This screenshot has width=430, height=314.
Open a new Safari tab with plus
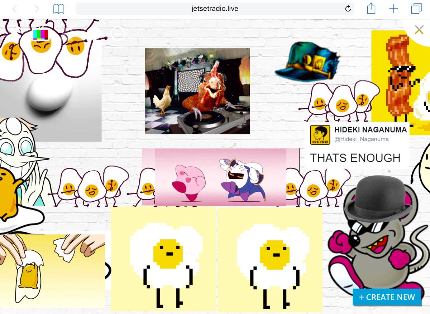point(393,9)
